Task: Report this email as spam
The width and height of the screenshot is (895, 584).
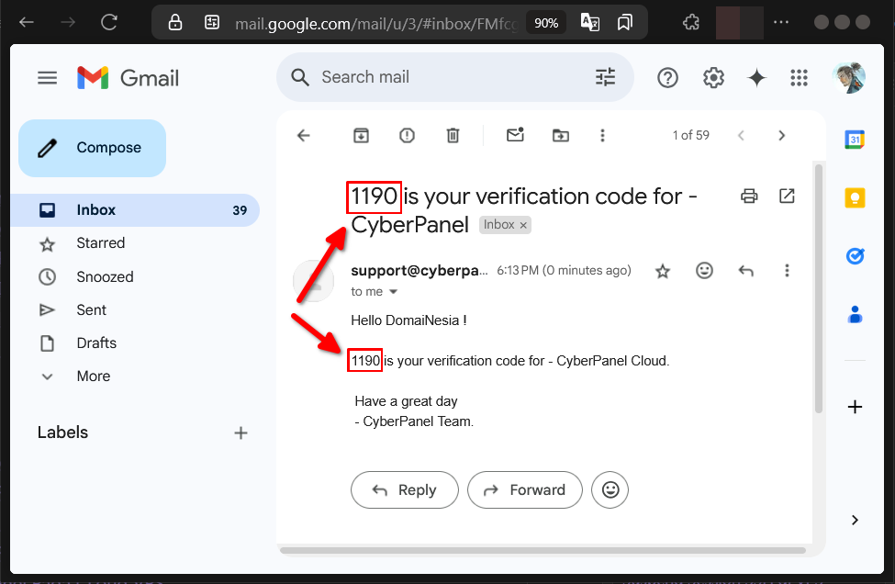Action: click(x=407, y=135)
